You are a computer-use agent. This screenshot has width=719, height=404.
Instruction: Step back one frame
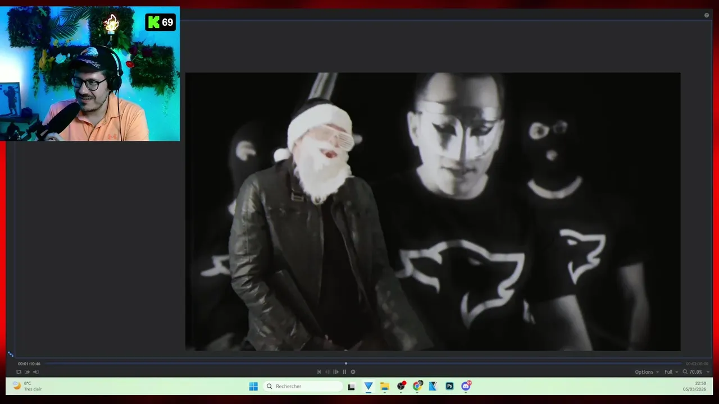tap(327, 371)
